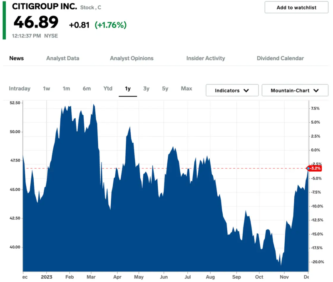
Task: Click the 12:12:37 PM NYSE timestamp
Action: [35, 36]
